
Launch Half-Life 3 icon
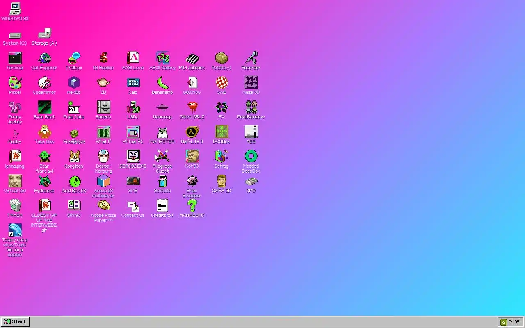point(192,132)
